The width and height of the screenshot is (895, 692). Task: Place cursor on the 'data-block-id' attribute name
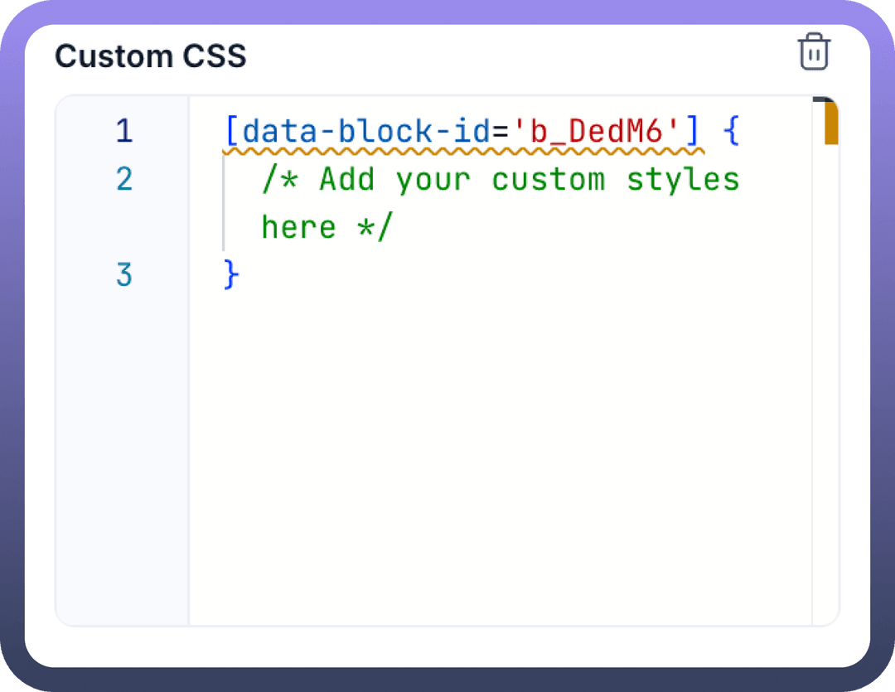click(x=365, y=131)
